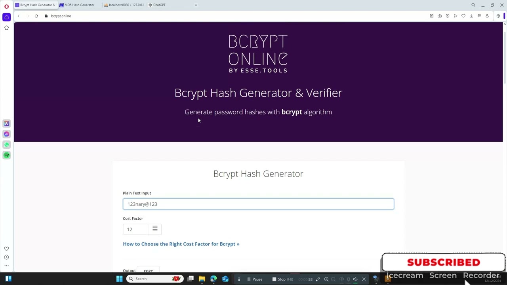Image resolution: width=507 pixels, height=285 pixels.
Task: Open Outlook from taskbar
Action: coord(225,279)
